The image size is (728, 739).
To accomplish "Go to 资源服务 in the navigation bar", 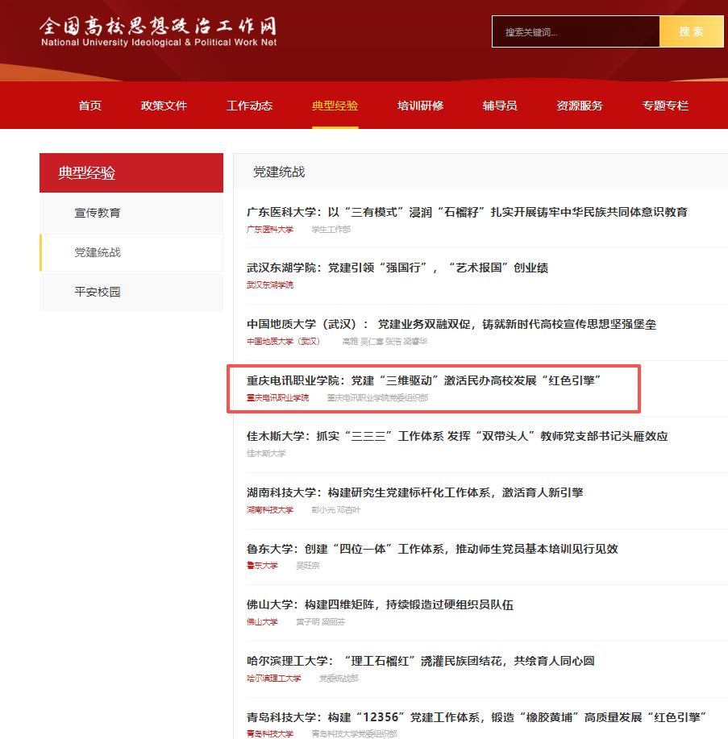I will [x=580, y=106].
